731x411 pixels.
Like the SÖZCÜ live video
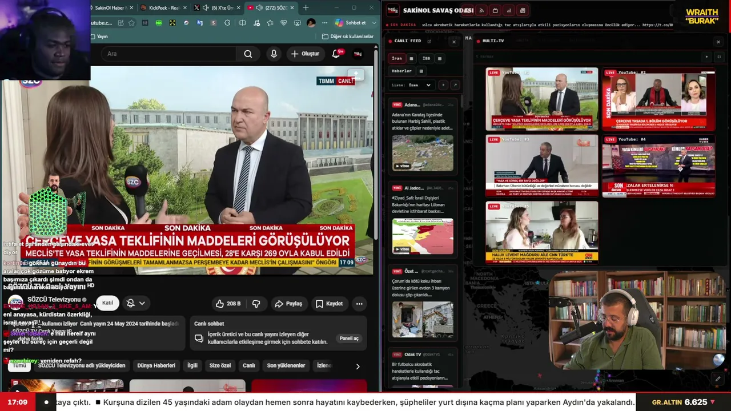pos(228,304)
